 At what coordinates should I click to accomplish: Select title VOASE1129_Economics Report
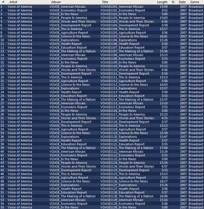[123, 204]
